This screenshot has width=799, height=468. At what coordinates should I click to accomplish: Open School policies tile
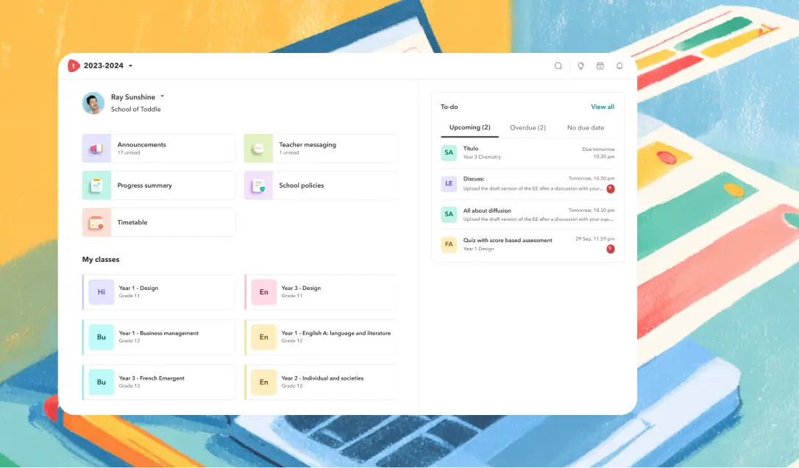(321, 185)
